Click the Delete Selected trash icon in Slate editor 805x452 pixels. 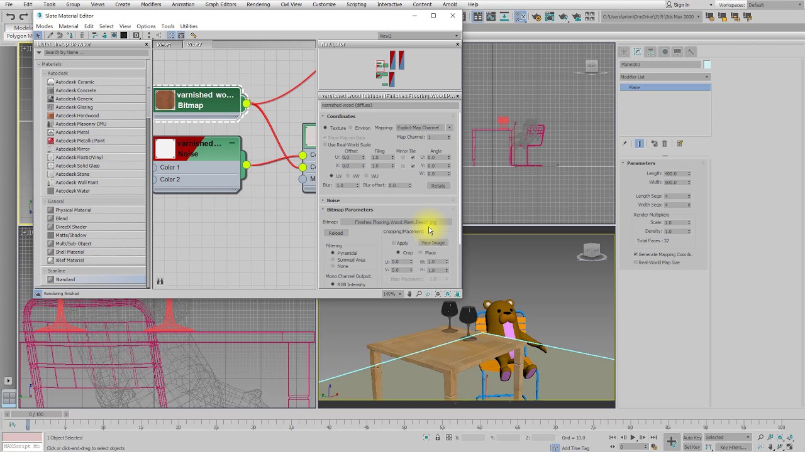82,35
